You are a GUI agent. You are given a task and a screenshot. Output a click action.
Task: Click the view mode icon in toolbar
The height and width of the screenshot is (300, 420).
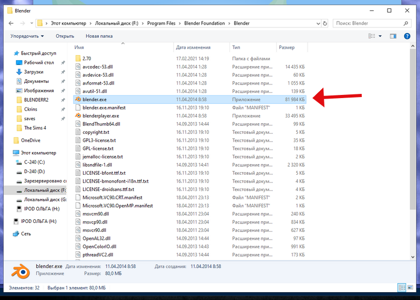(372, 36)
